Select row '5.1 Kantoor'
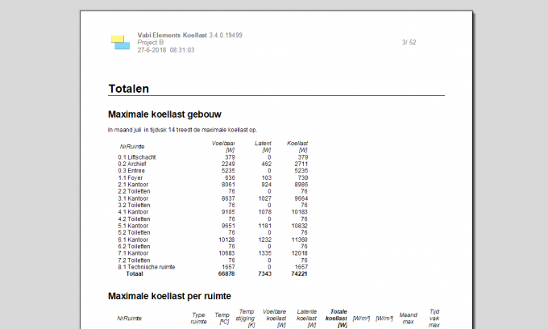Viewport: 548px width, 329px height. pos(213,226)
